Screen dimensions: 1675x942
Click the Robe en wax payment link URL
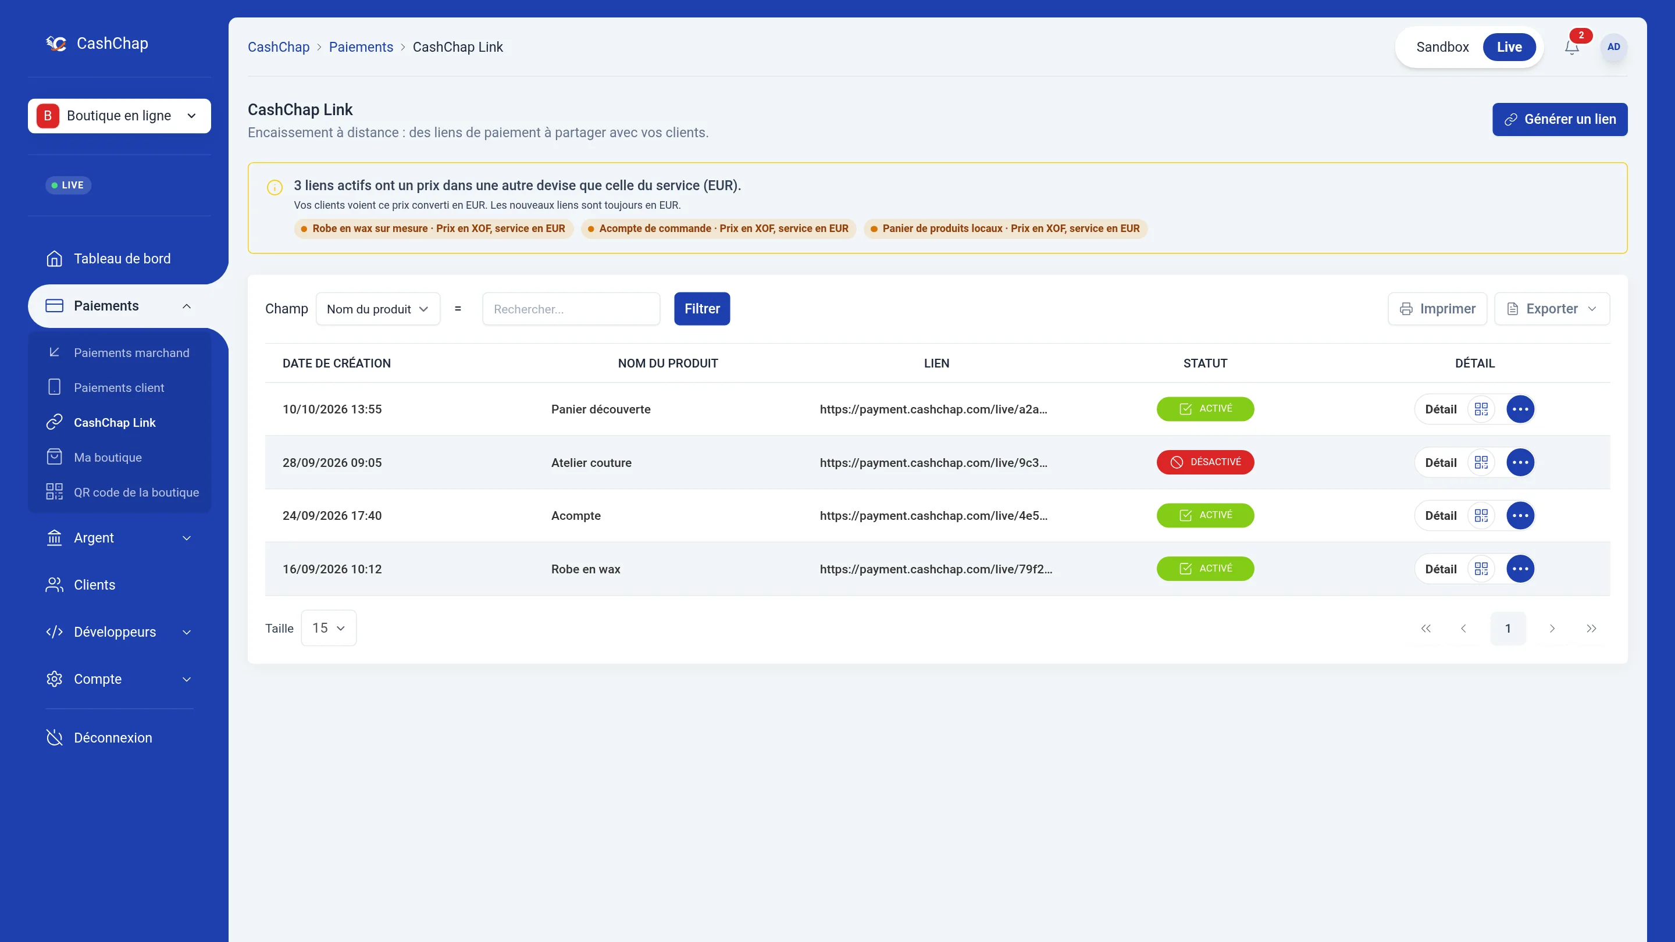click(x=936, y=569)
